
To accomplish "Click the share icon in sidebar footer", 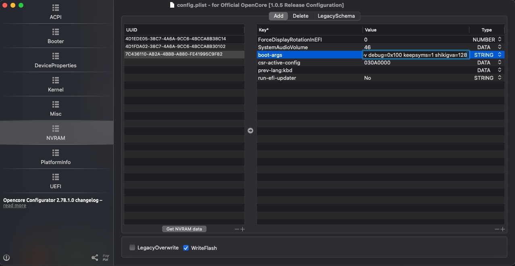I will coord(95,258).
